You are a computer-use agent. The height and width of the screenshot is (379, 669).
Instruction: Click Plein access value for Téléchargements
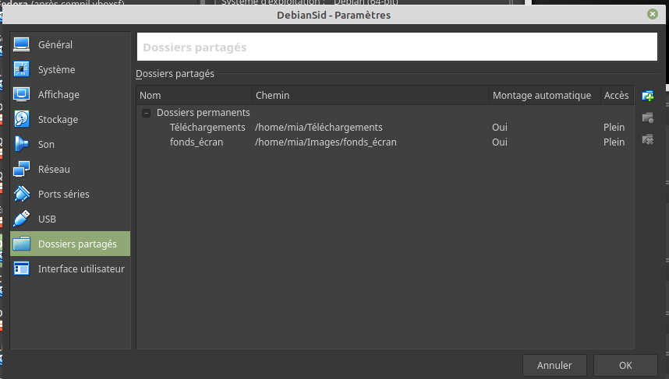(x=614, y=128)
